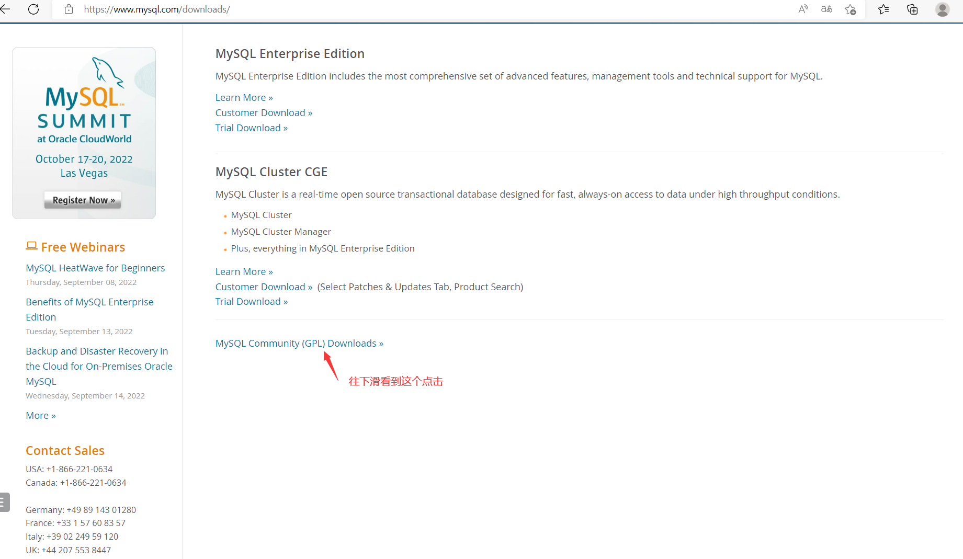Open the Collections icon
Screen dimensions: 963x559
912,9
